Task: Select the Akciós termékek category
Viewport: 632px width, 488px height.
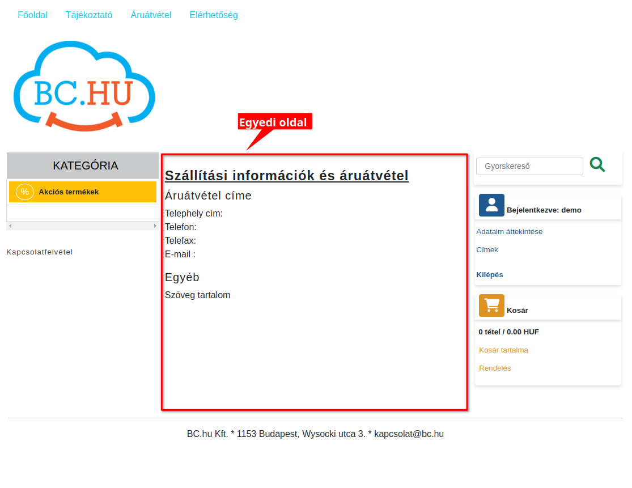Action: 83,192
